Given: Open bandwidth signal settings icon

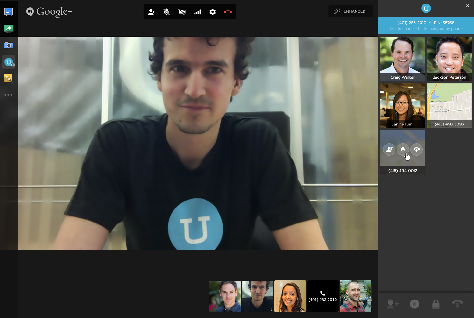Looking at the screenshot, I should coord(197,12).
